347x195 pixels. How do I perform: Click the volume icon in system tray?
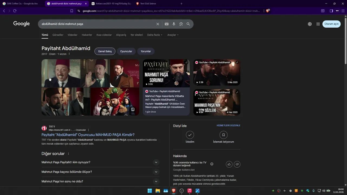[x=323, y=191]
